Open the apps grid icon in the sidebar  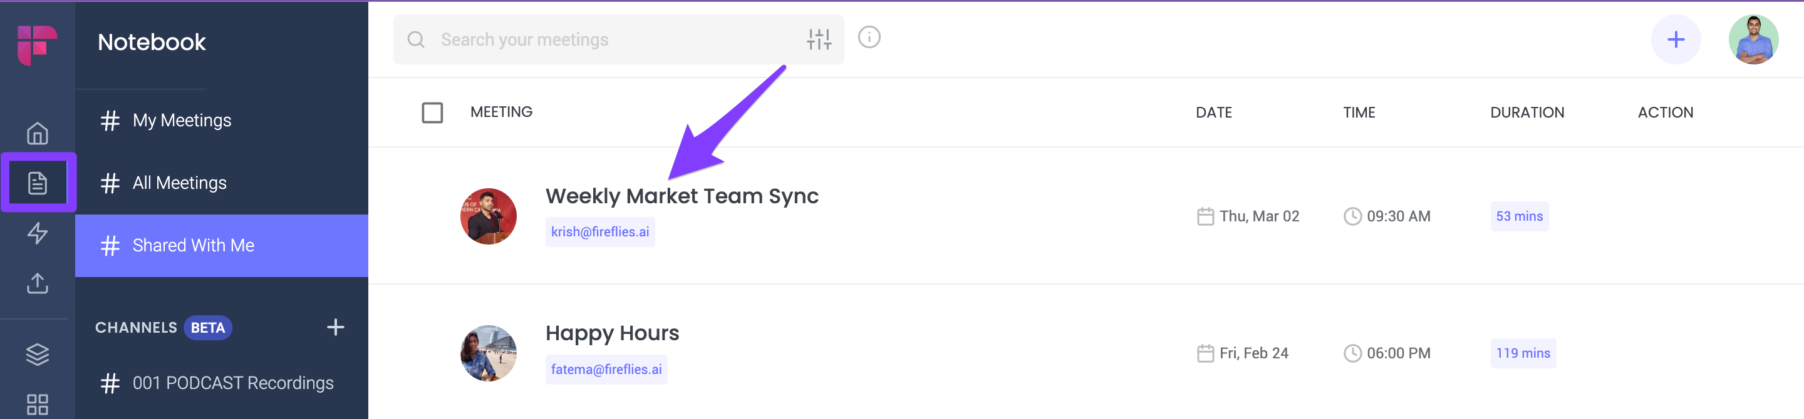click(x=37, y=405)
